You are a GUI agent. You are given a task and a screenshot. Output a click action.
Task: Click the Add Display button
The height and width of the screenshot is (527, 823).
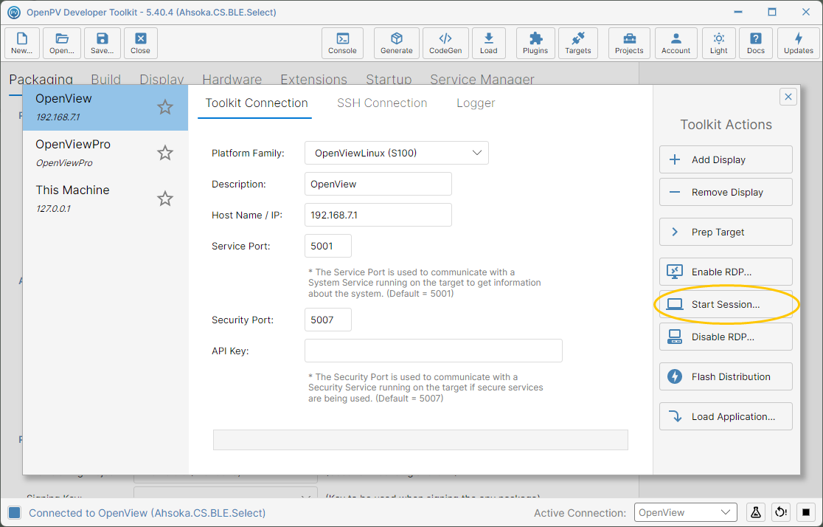pyautogui.click(x=726, y=159)
